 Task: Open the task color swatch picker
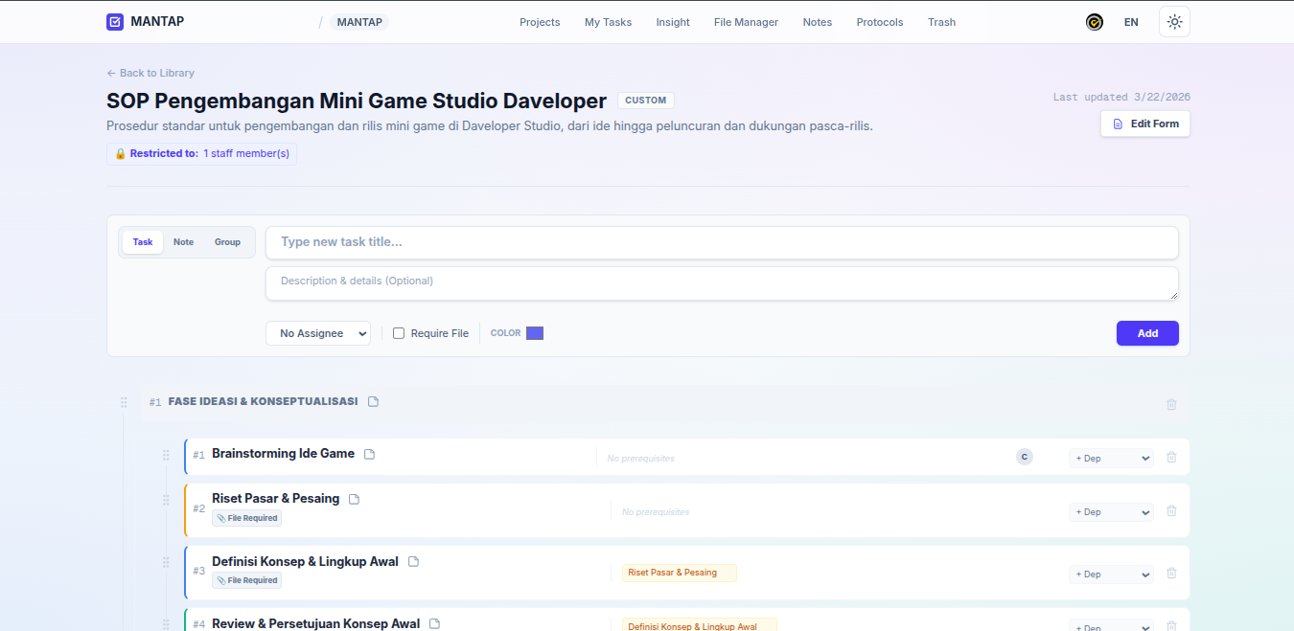point(535,333)
